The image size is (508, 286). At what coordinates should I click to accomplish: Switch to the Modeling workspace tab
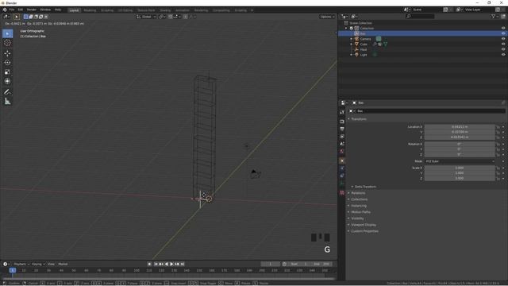click(x=90, y=10)
